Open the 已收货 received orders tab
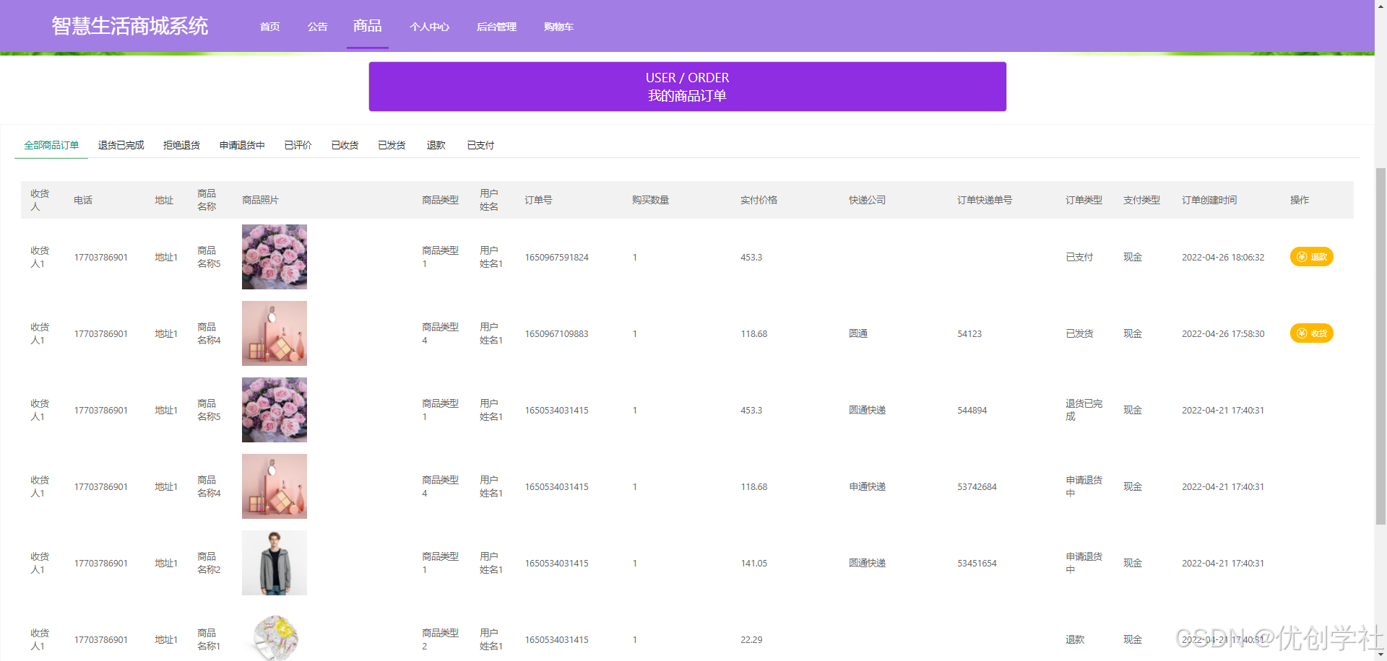1387x661 pixels. (x=345, y=144)
